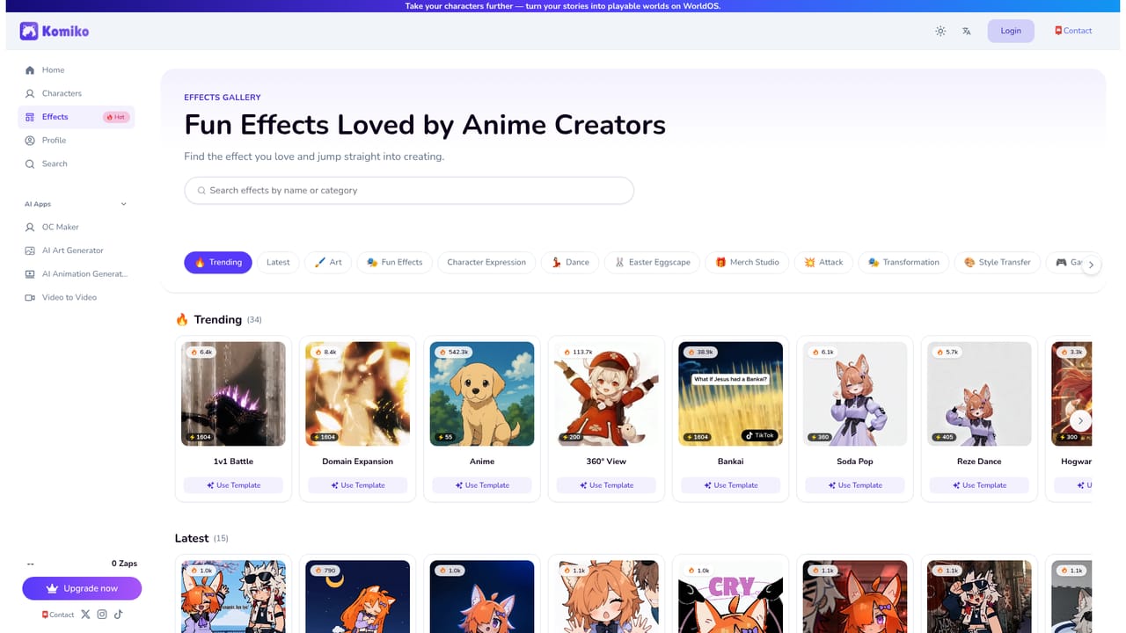Select the Art category tab
Screen dimensions: 1126x633
coord(328,262)
